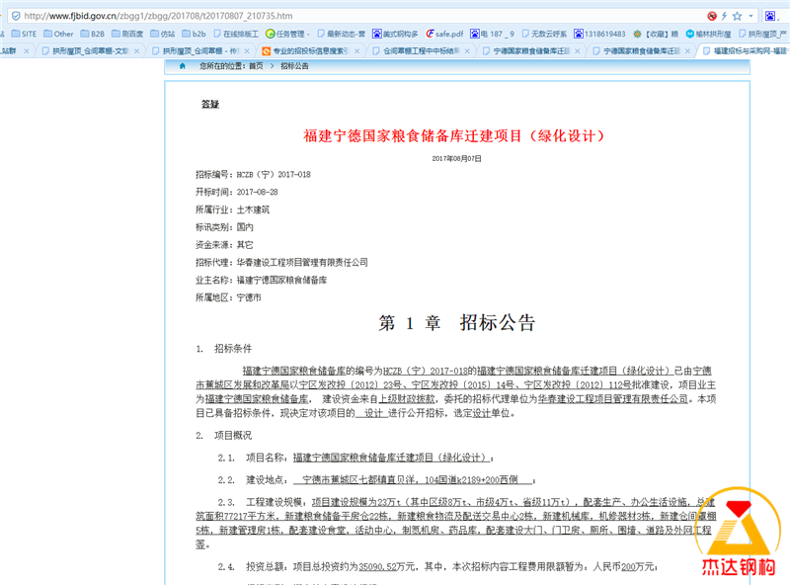Viewport: 790px width, 585px height.
Task: Open the 【收藏】粮 bookmark
Action: point(656,34)
